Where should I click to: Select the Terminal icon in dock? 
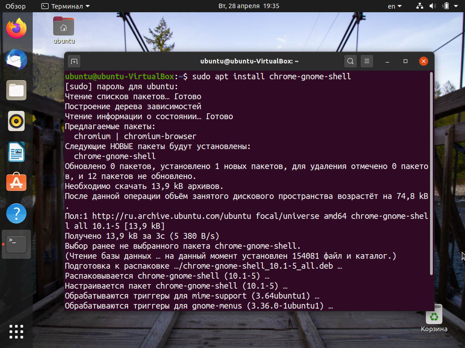(x=16, y=244)
